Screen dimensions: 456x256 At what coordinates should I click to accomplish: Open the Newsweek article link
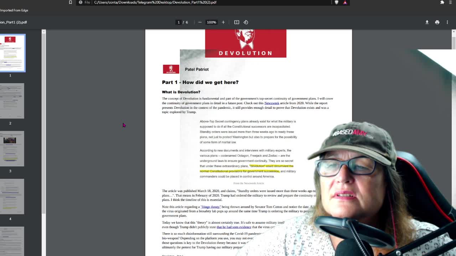coord(272,103)
